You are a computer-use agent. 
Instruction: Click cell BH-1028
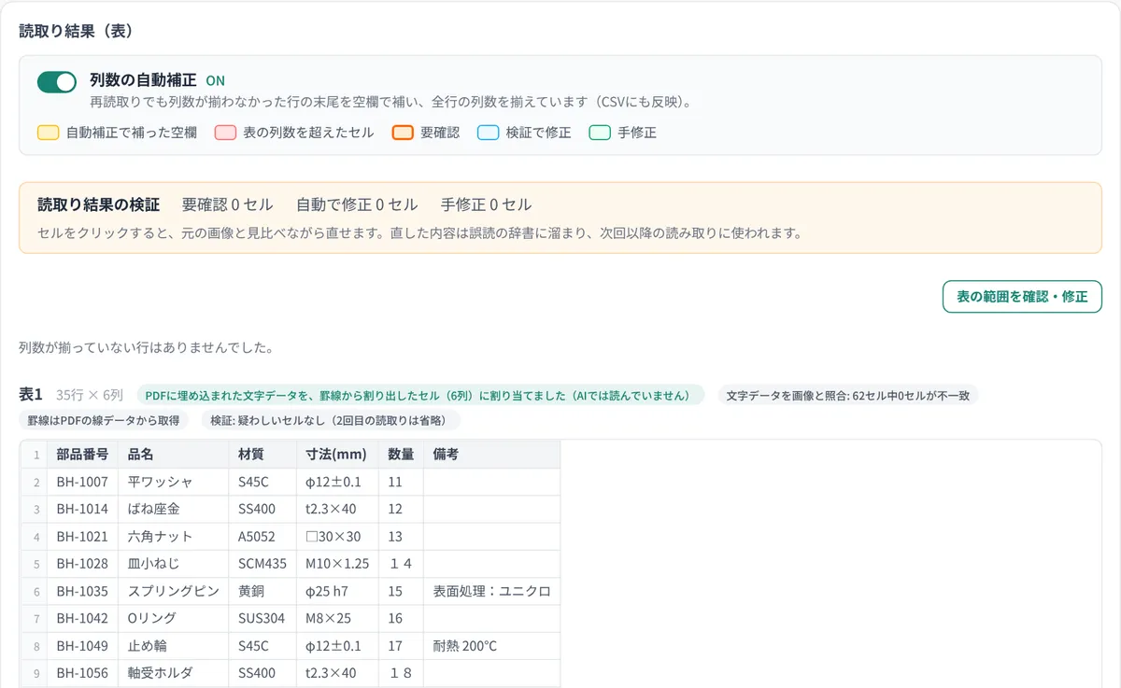coord(81,564)
